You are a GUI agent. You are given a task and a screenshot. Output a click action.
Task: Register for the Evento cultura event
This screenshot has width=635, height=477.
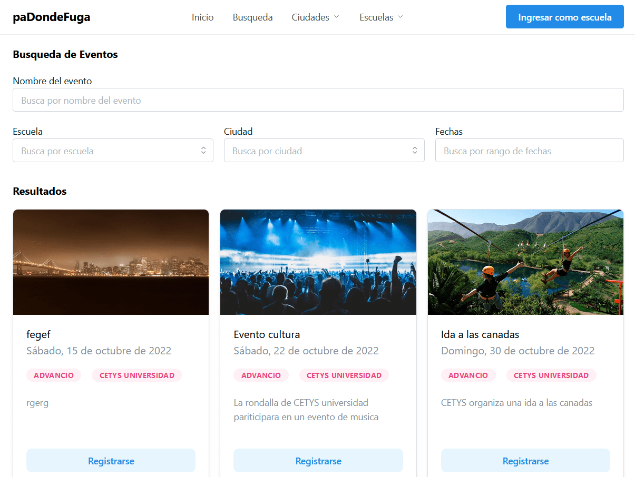[x=318, y=461]
